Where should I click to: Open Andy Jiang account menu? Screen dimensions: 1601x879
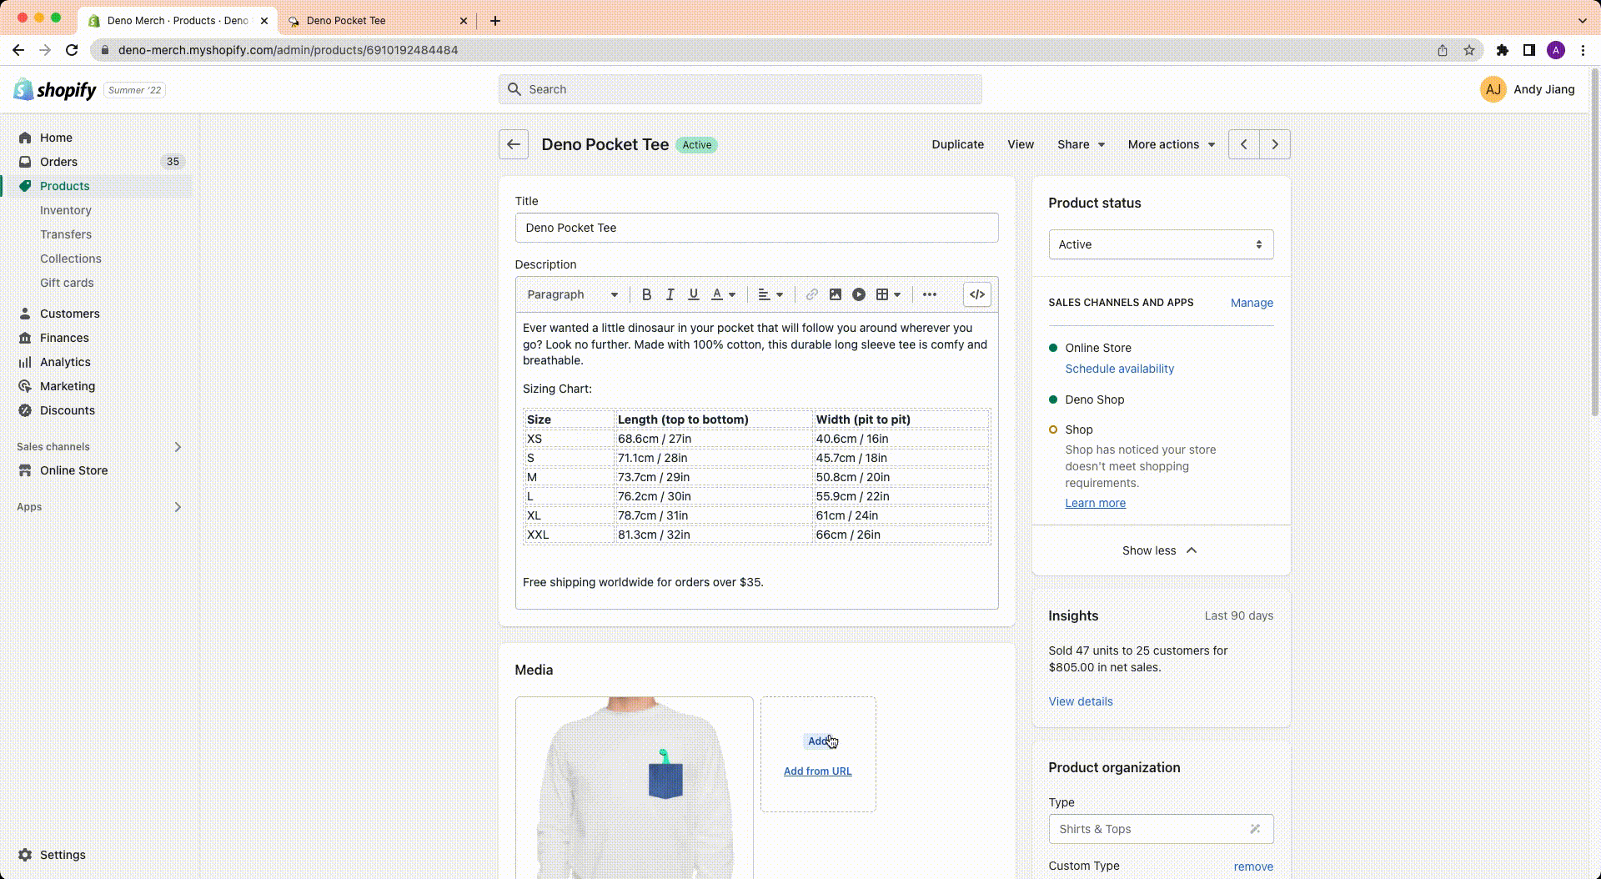point(1527,89)
